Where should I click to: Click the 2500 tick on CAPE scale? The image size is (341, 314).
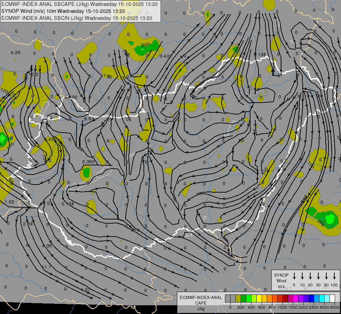click(314, 307)
